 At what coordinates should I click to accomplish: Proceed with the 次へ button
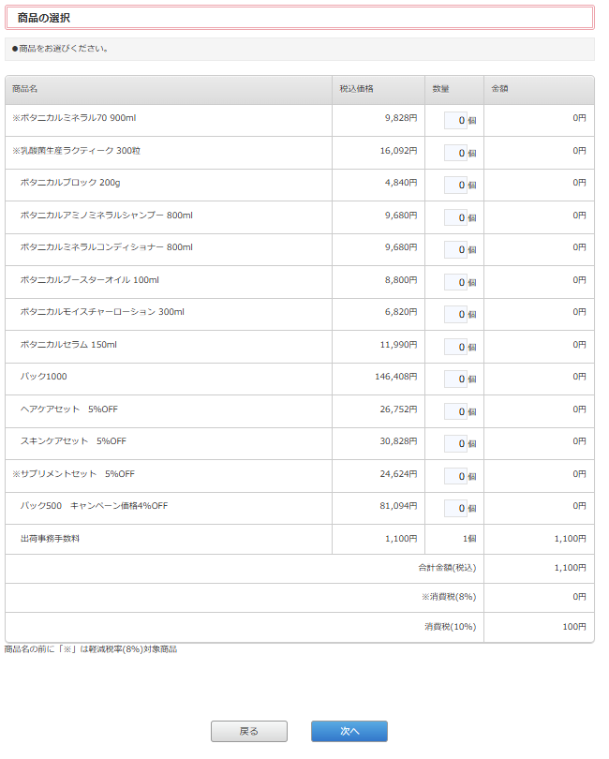click(x=349, y=731)
